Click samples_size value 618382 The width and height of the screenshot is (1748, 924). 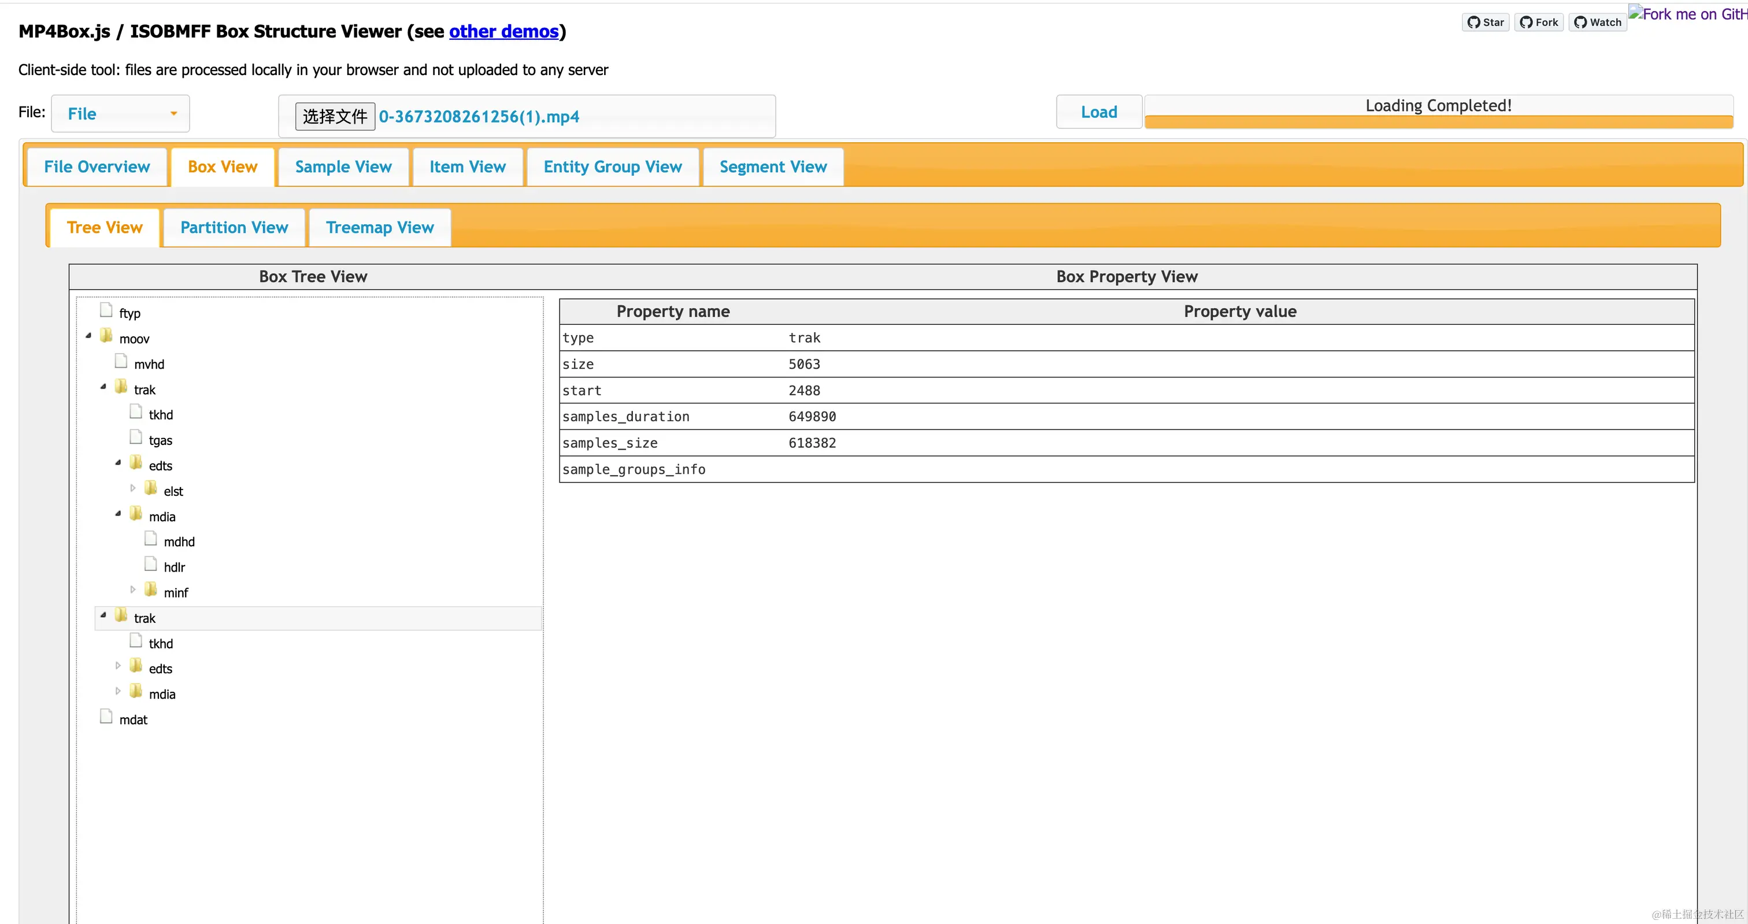click(812, 443)
